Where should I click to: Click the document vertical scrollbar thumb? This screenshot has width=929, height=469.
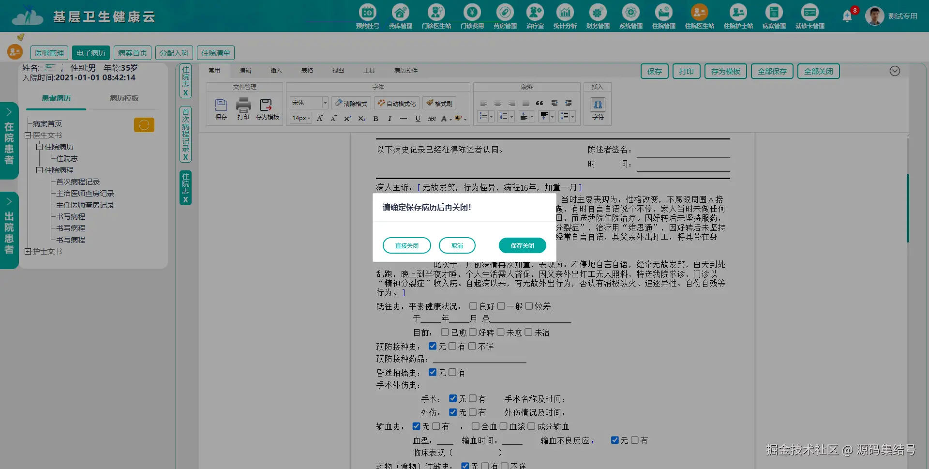click(908, 208)
